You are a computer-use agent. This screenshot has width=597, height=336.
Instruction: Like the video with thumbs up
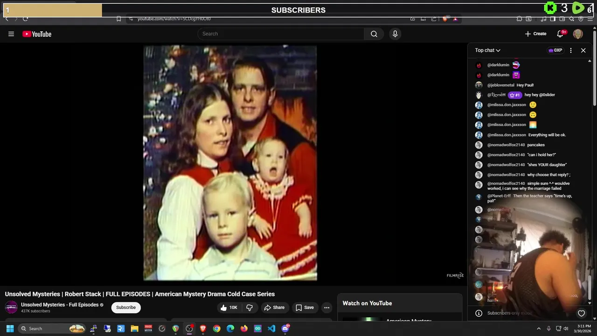229,308
